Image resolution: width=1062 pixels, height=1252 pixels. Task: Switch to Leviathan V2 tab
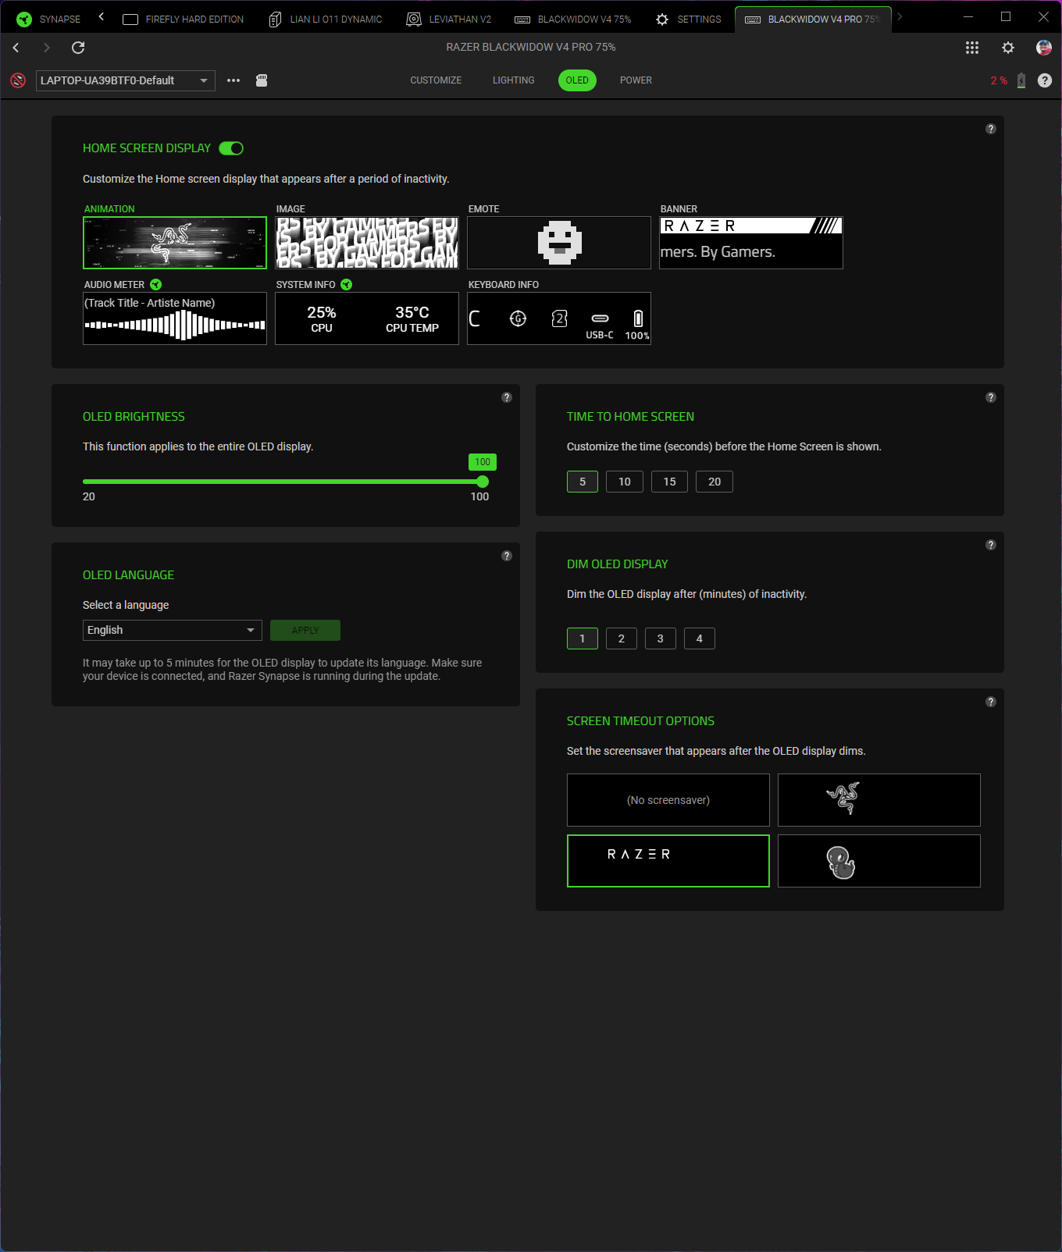point(449,19)
